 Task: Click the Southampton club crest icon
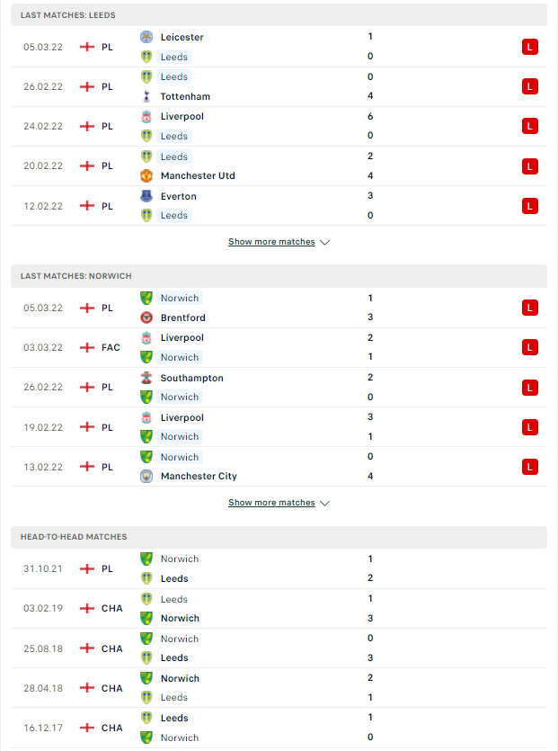[x=146, y=378]
